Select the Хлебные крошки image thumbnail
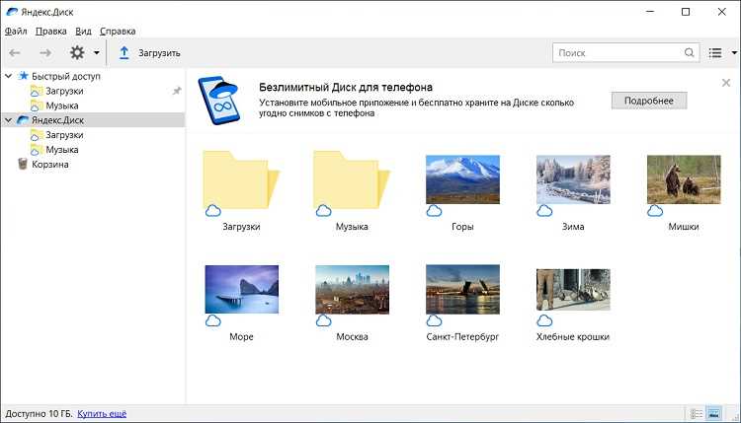Viewport: 741px width, 423px height. tap(573, 290)
